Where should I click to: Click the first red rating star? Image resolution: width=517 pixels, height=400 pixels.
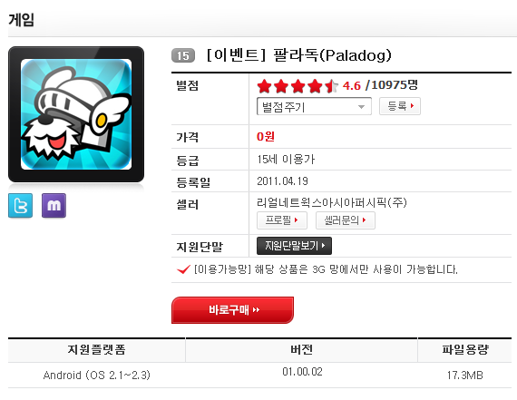click(x=264, y=86)
